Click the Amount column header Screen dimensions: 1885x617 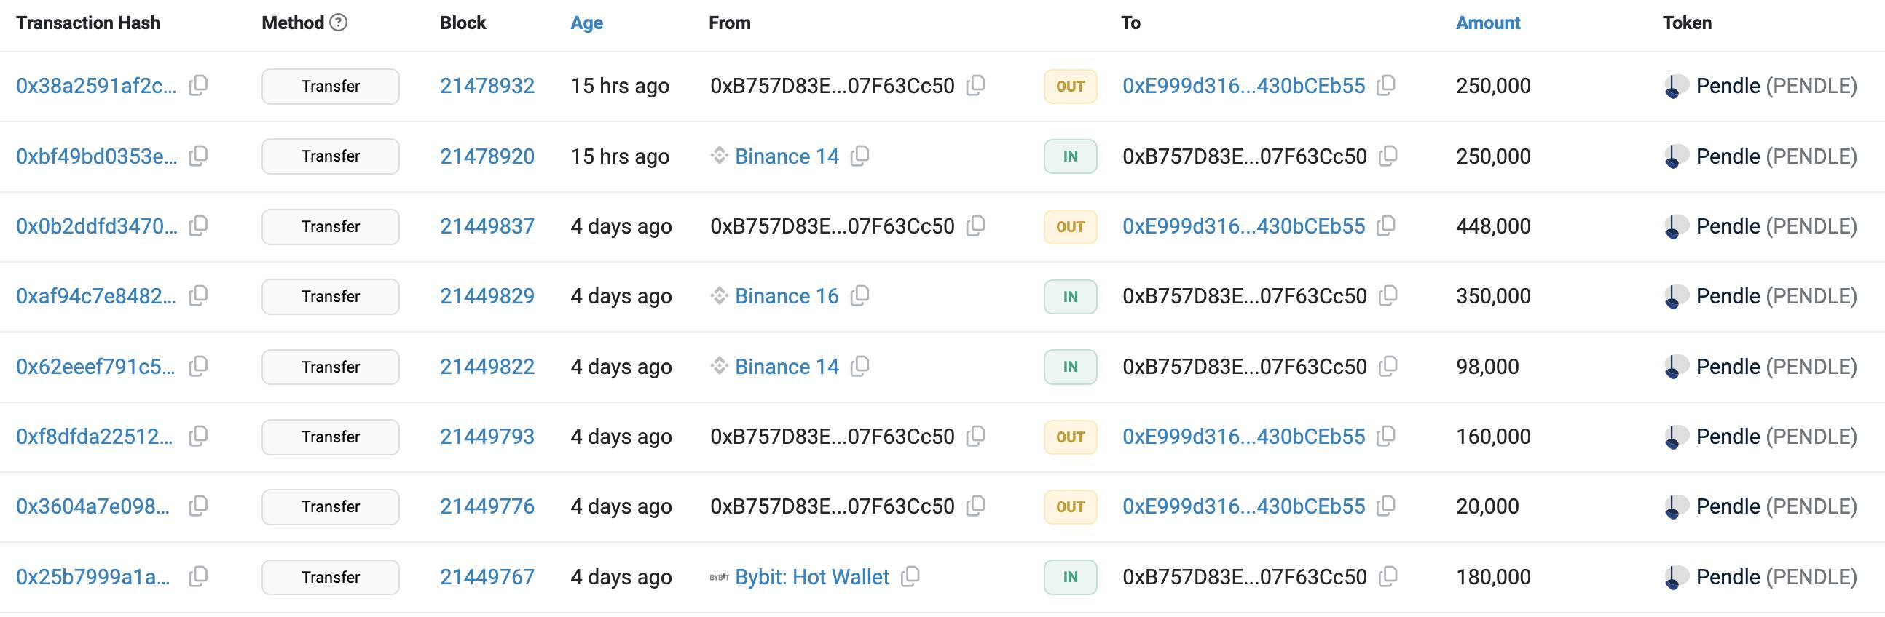click(x=1487, y=23)
